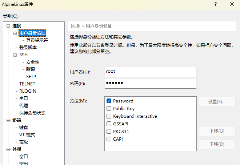Open the 隧道 settings page
The width and height of the screenshot is (240, 165).
31,69
